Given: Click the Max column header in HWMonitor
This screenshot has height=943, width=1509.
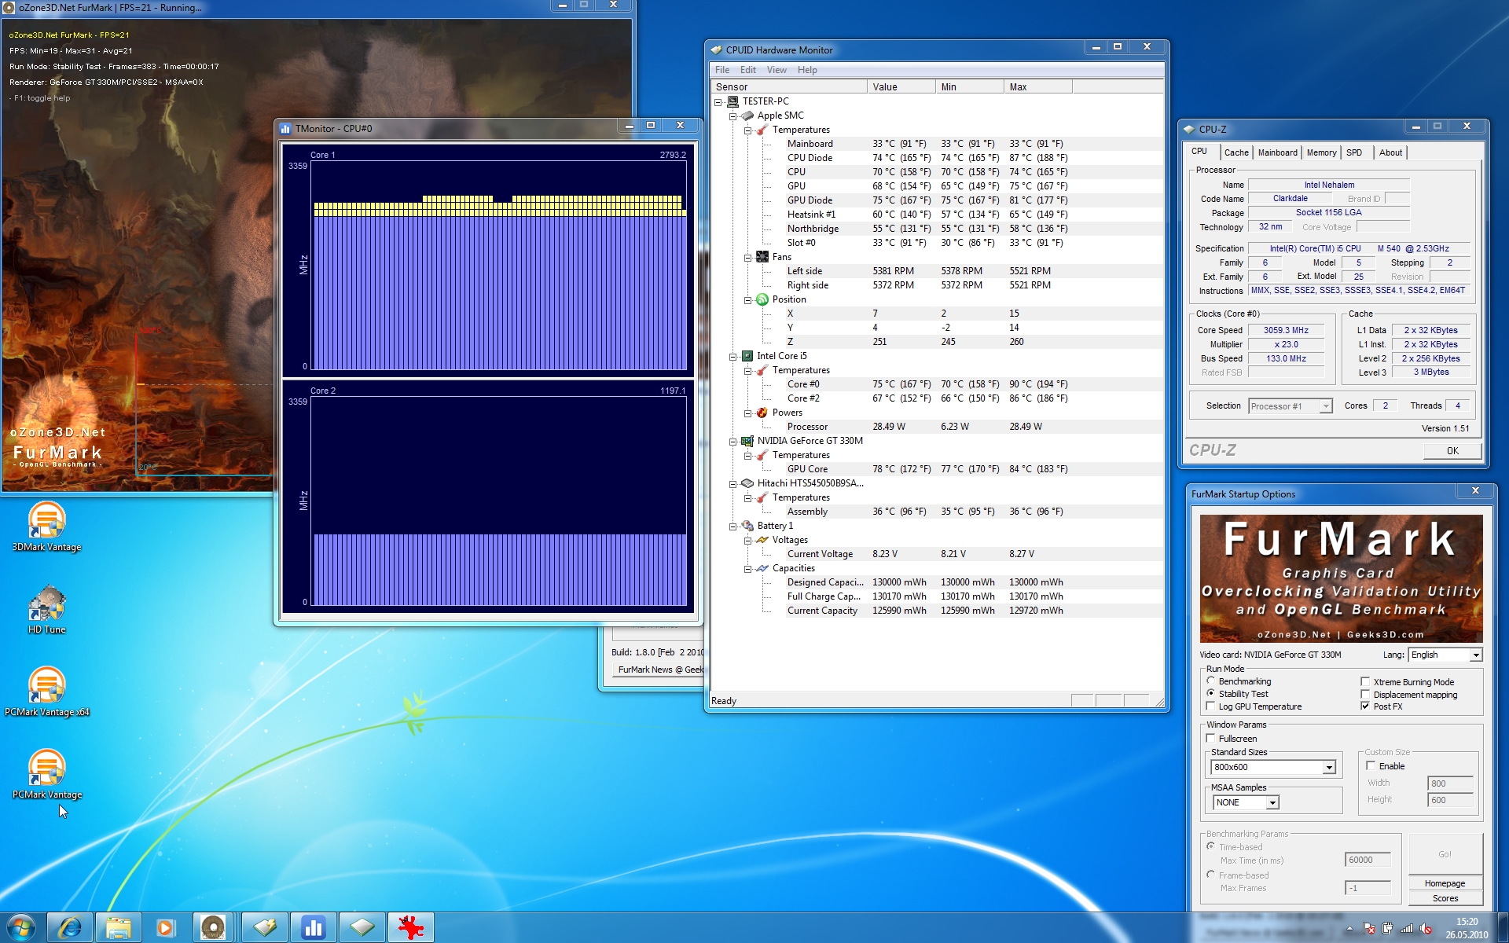Looking at the screenshot, I should click(1037, 87).
